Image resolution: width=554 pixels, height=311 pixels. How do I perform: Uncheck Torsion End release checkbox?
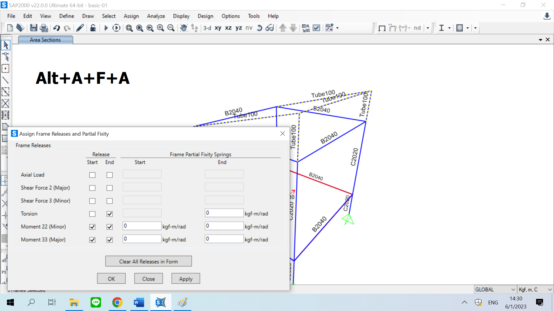(110, 214)
